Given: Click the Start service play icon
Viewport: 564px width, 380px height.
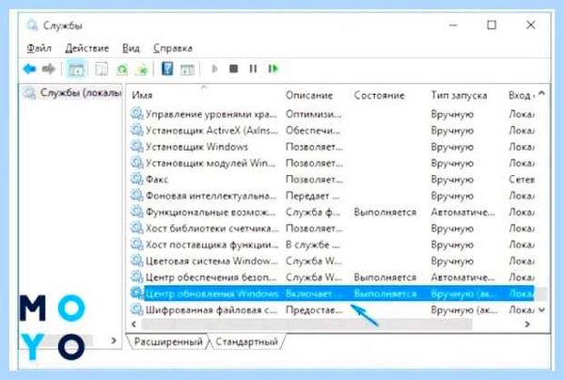Looking at the screenshot, I should pyautogui.click(x=214, y=69).
